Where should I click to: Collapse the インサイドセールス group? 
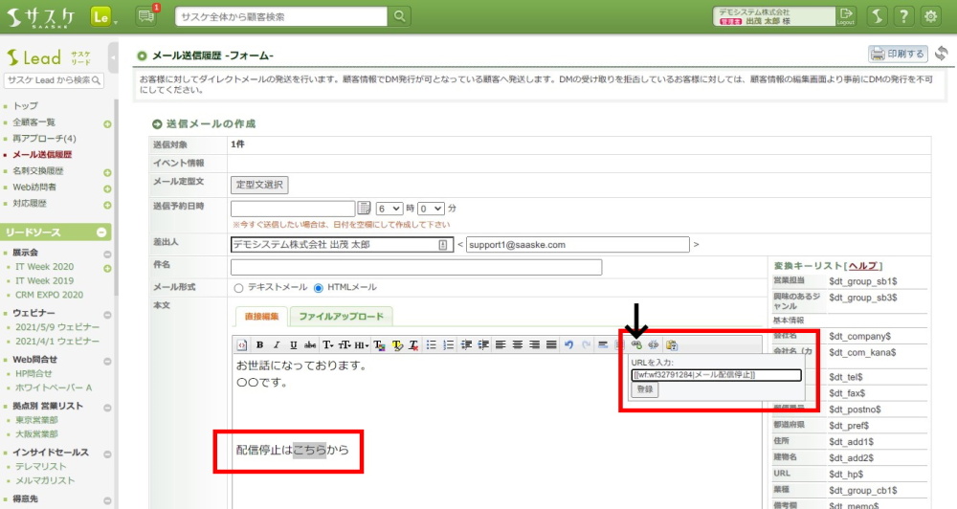pyautogui.click(x=107, y=454)
